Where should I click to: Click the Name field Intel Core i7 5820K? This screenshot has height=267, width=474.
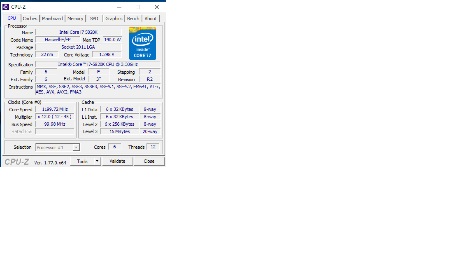[x=79, y=32]
